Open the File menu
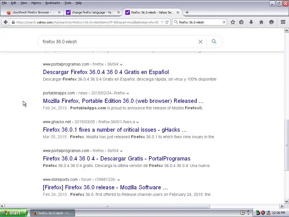 point(4,3)
